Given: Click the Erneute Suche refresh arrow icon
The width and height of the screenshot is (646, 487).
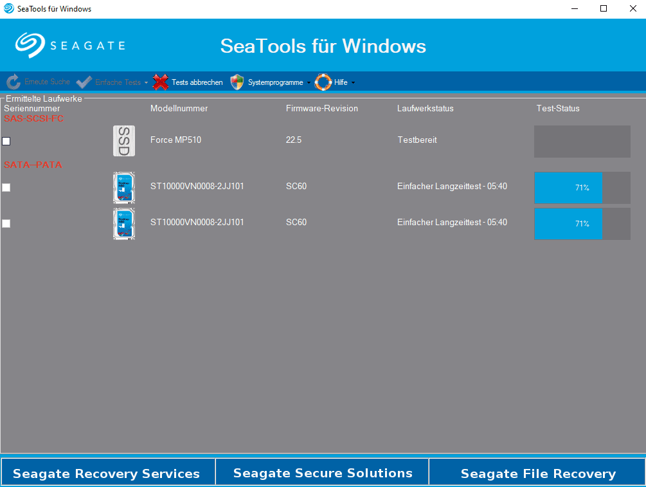Looking at the screenshot, I should (13, 82).
